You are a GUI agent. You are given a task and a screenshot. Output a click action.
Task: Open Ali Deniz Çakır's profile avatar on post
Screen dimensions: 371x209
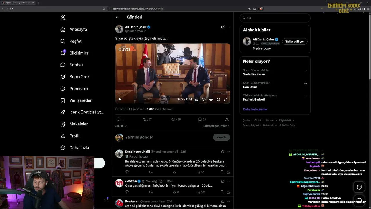pyautogui.click(x=119, y=29)
